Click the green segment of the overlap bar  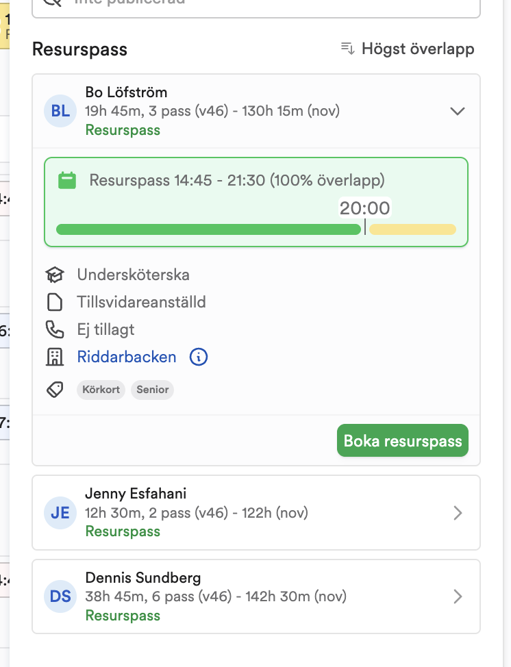click(x=208, y=229)
